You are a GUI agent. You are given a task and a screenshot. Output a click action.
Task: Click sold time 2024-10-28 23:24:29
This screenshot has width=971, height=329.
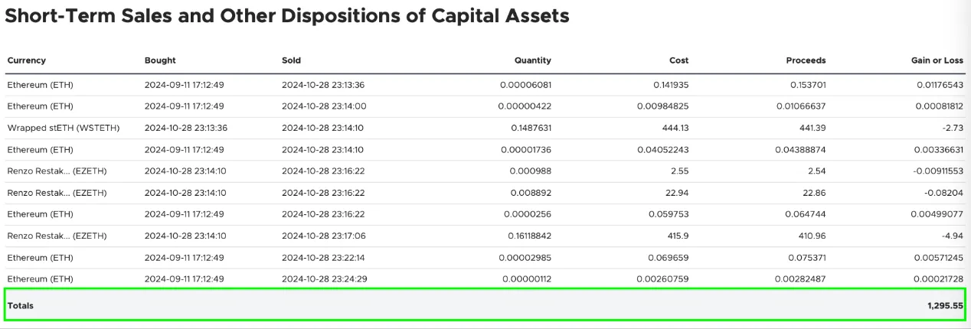tap(324, 279)
